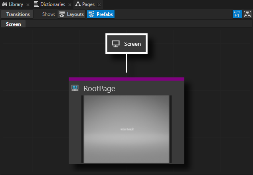Click the RootPage page icon
This screenshot has width=253, height=175.
[x=75, y=88]
